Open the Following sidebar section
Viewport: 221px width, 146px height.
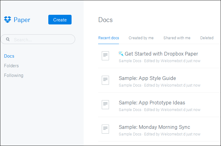pos(14,75)
